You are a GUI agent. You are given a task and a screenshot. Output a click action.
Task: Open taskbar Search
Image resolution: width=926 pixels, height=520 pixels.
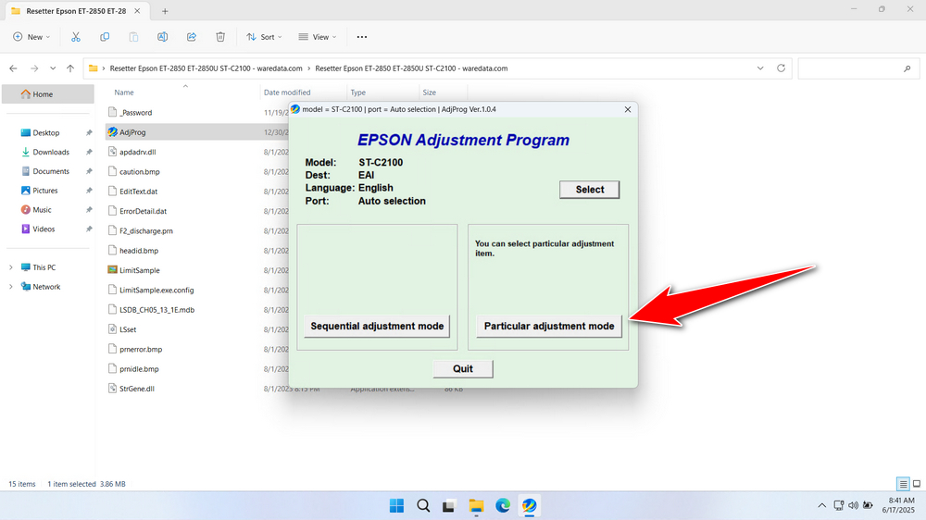click(423, 506)
